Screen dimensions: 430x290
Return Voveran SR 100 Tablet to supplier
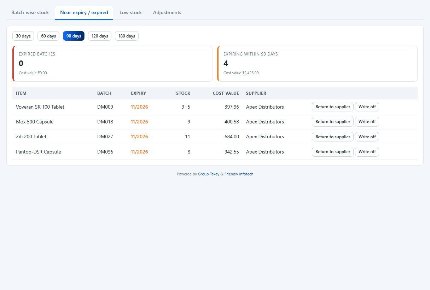pyautogui.click(x=333, y=107)
